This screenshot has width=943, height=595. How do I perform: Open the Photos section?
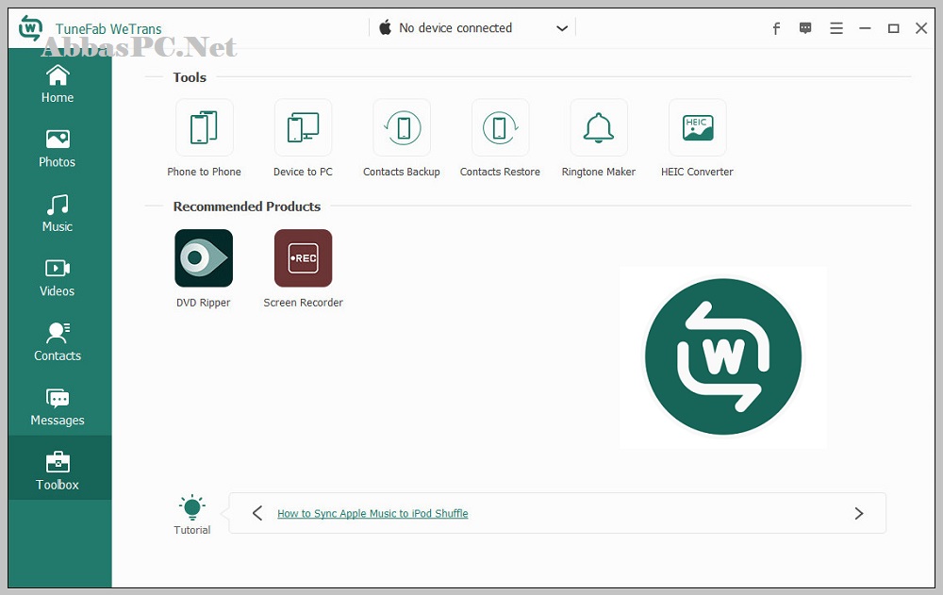click(58, 149)
